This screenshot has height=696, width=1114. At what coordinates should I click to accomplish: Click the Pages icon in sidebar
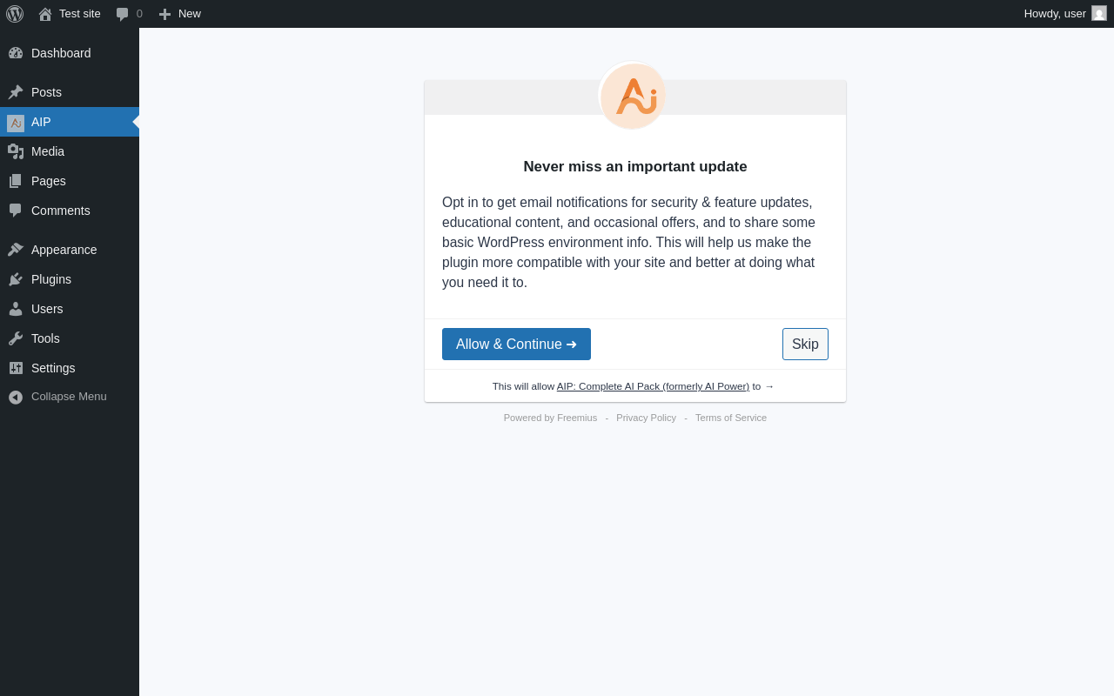click(x=16, y=181)
